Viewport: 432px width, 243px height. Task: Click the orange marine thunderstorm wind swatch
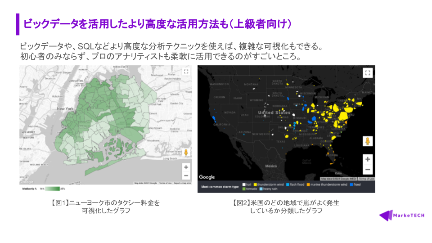click(308, 184)
